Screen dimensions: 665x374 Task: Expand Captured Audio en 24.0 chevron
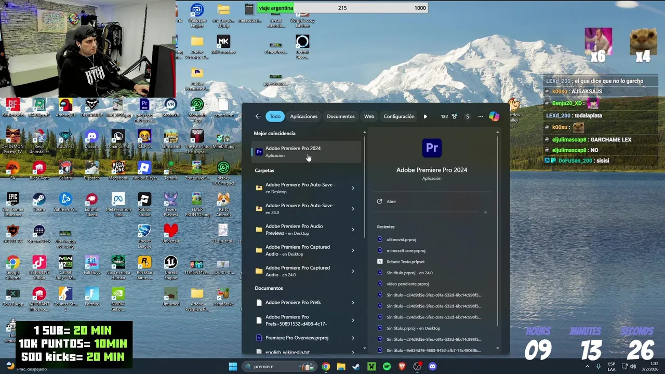pyautogui.click(x=353, y=271)
